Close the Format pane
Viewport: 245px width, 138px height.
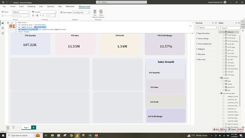(216, 23)
